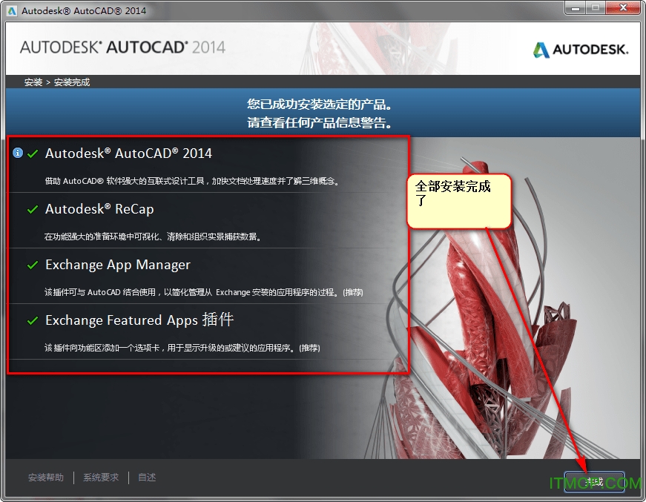Screen dimensions: 646x502
Task: Click the 安装 breadcrumb item
Action: tap(33, 82)
